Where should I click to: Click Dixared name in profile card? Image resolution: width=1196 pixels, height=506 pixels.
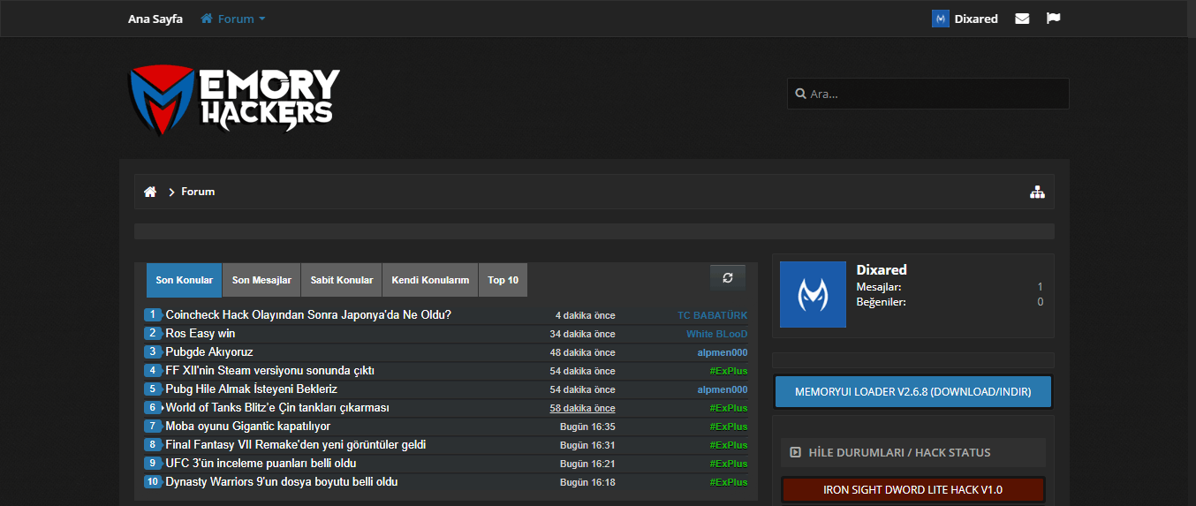pyautogui.click(x=882, y=269)
